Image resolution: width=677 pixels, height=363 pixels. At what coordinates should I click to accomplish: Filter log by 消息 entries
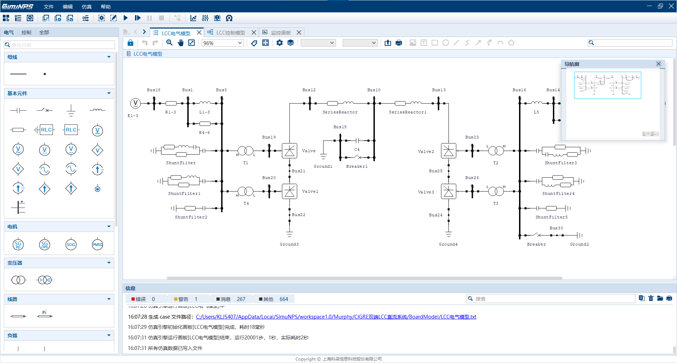[x=231, y=299]
